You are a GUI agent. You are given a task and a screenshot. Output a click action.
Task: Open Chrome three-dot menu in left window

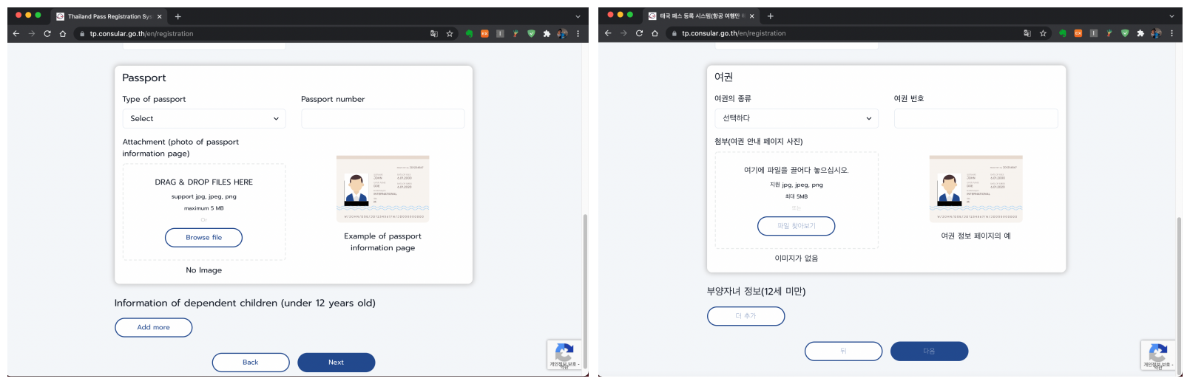pos(578,33)
